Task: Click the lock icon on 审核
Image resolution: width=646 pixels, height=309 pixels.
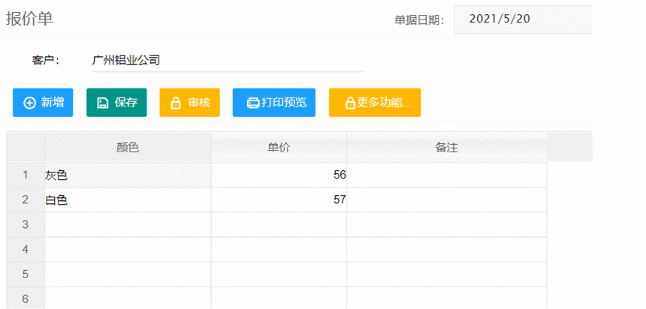Action: [x=176, y=103]
